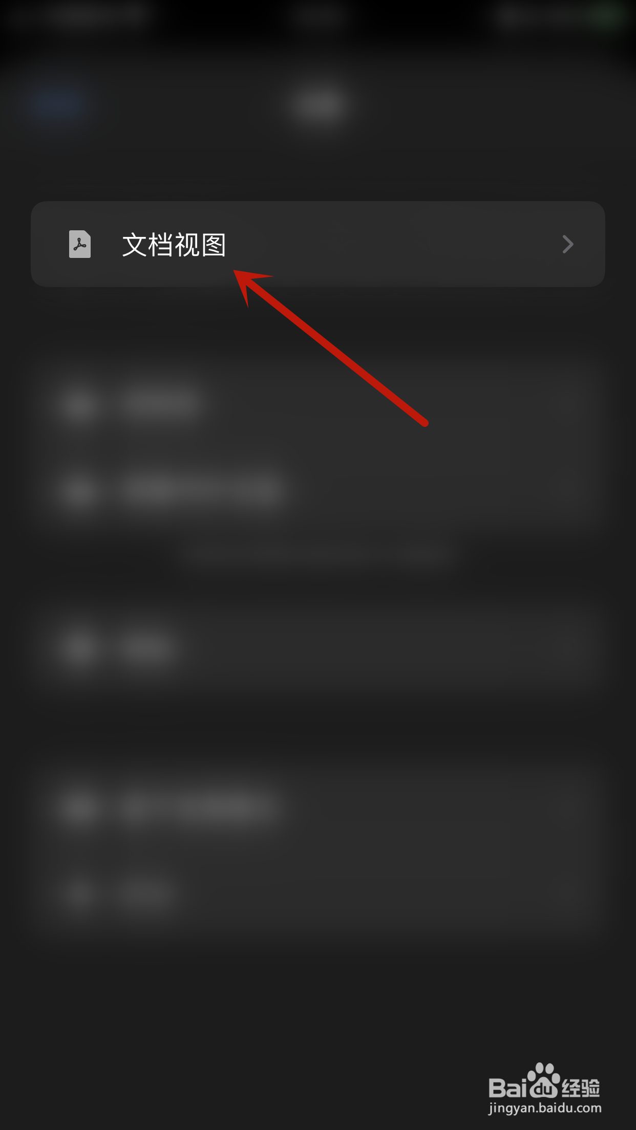Click the PDF document icon beside 文档视图
This screenshot has height=1130, width=636.
[x=80, y=244]
